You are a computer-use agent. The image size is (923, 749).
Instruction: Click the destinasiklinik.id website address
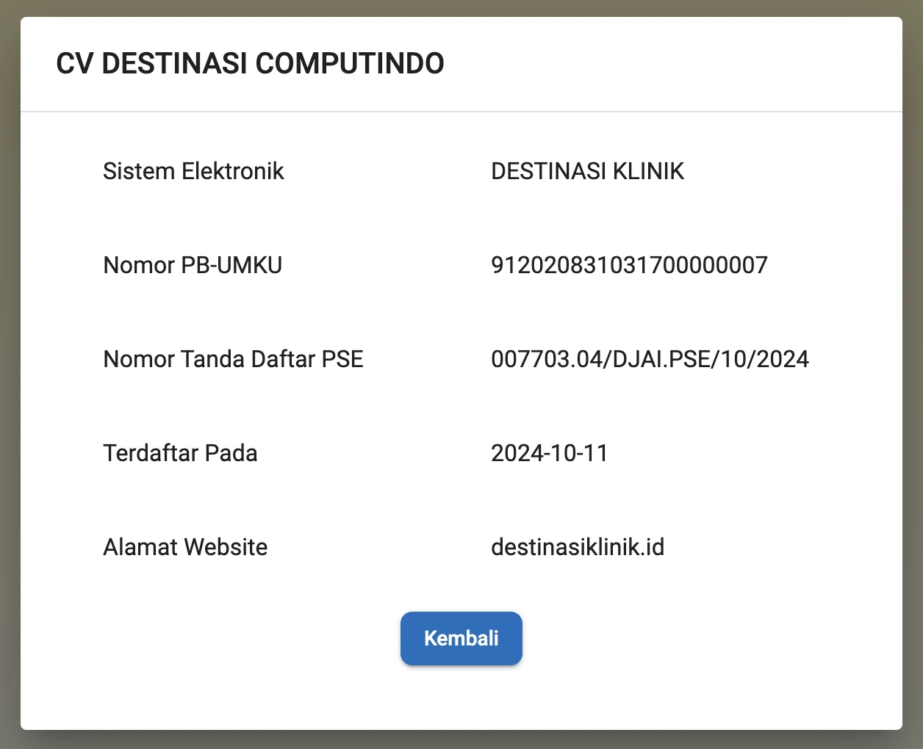(578, 547)
